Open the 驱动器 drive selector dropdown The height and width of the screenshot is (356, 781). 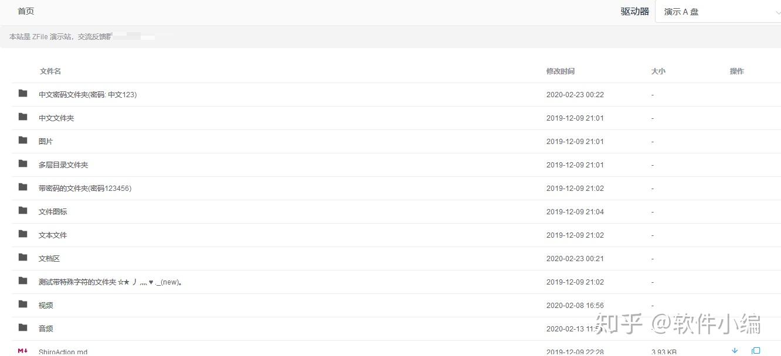click(x=717, y=12)
